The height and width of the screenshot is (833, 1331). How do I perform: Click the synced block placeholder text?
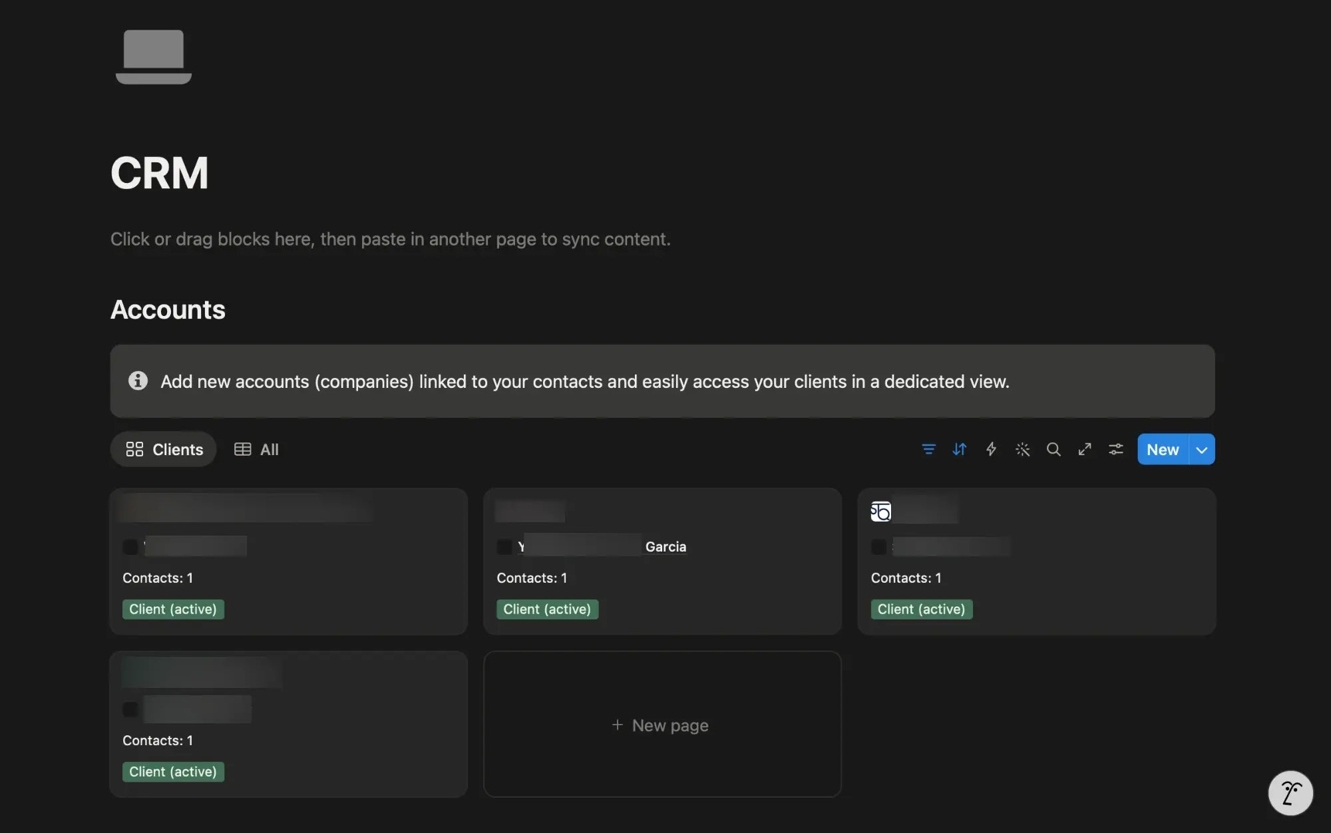coord(390,239)
